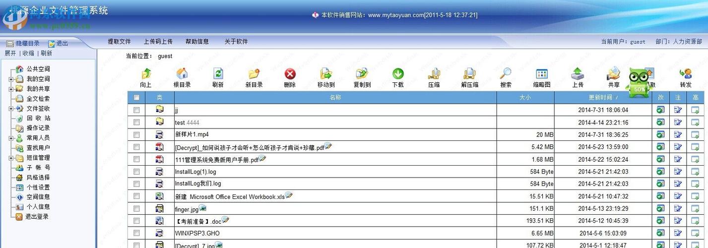
Task: Tick checkbox for 111管理系统免费版用户手册.pdf
Action: click(136, 159)
